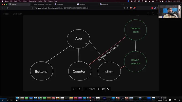
Task: Go to next Excalidraw slide arrow
Action: click(79, 89)
